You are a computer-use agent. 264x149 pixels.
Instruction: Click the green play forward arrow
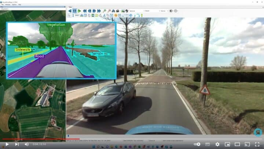[x=79, y=11]
